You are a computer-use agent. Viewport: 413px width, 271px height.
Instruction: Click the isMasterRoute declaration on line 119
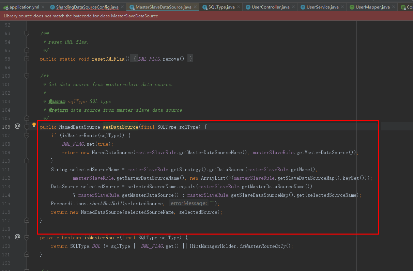(x=101, y=238)
